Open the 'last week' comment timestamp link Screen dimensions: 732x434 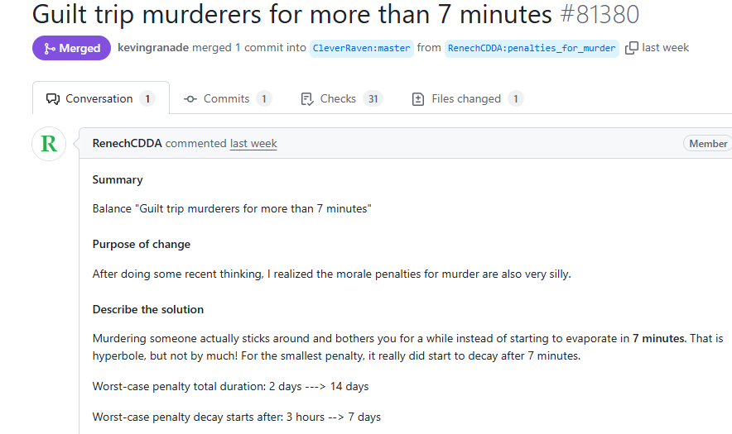pos(253,143)
